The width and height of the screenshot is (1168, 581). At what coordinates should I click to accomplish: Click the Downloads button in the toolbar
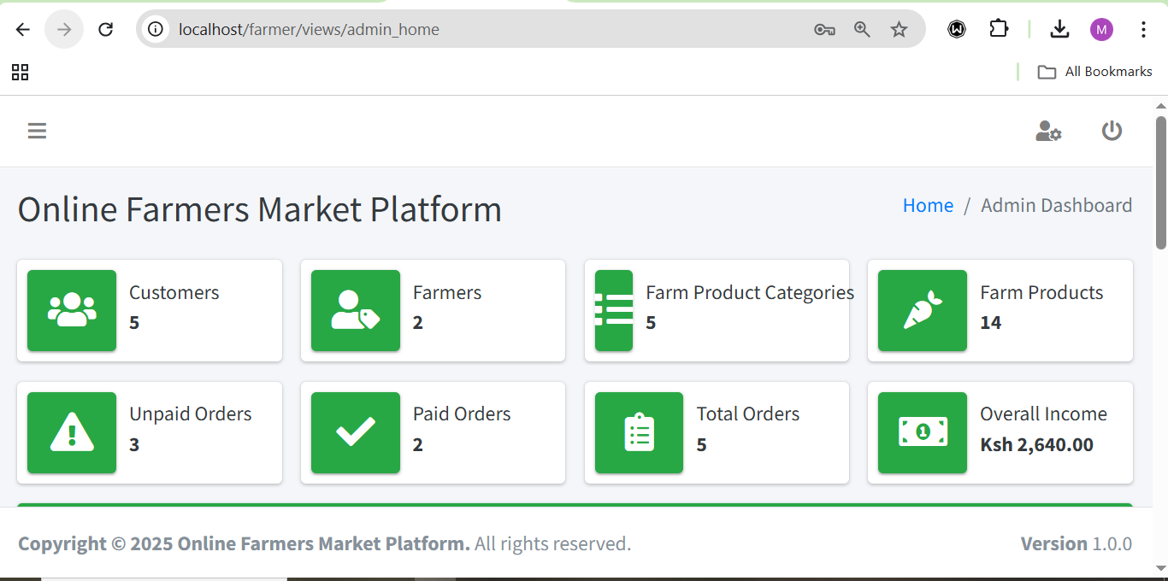tap(1059, 28)
